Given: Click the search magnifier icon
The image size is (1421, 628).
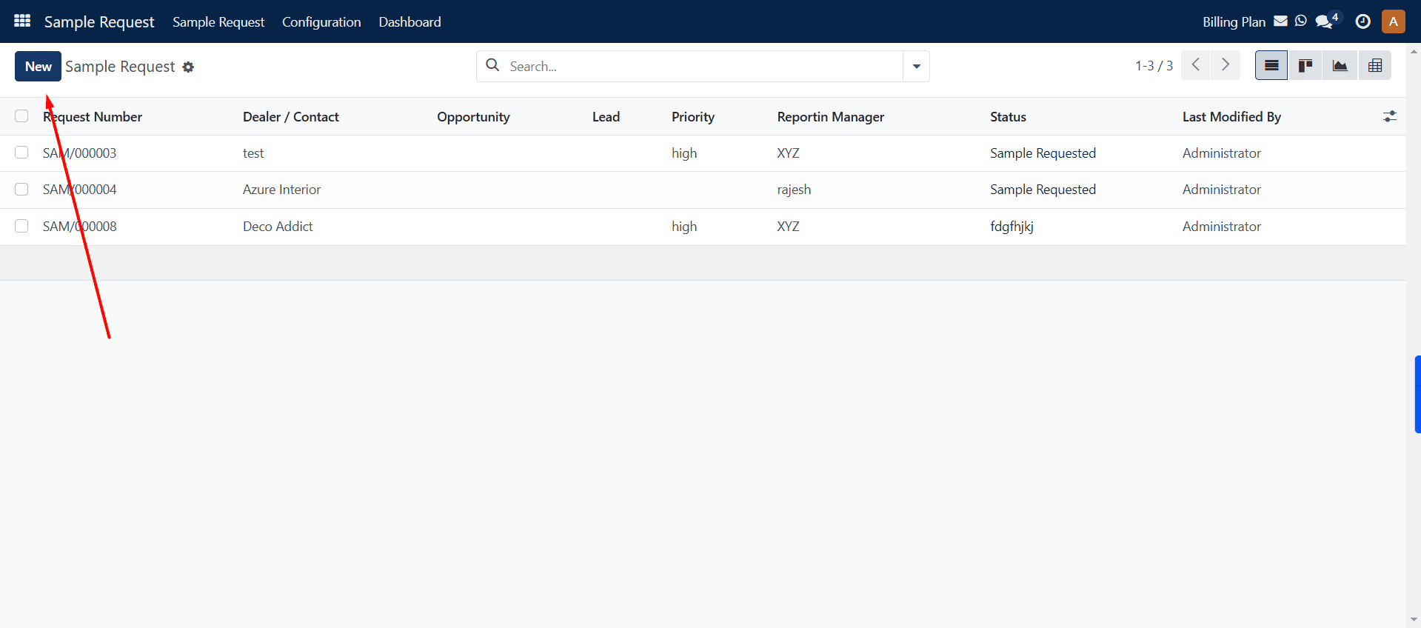Looking at the screenshot, I should click(492, 65).
